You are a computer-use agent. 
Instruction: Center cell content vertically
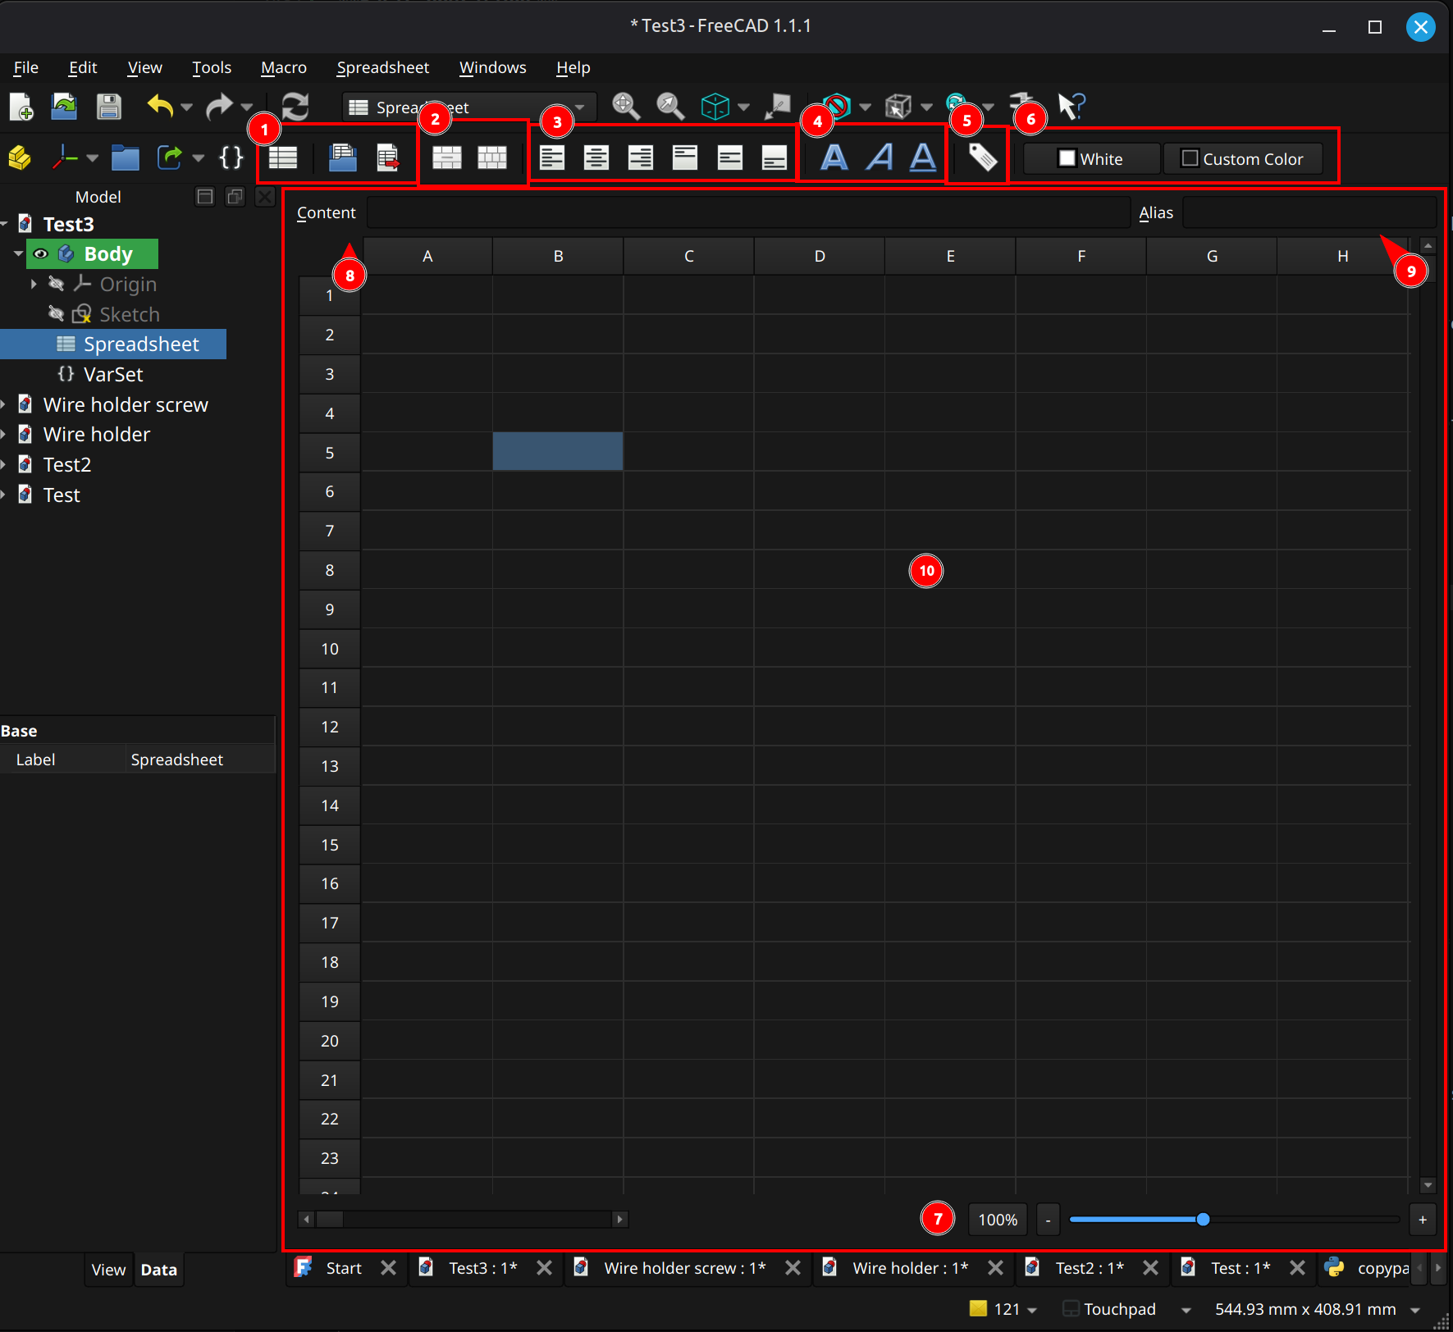pos(729,157)
